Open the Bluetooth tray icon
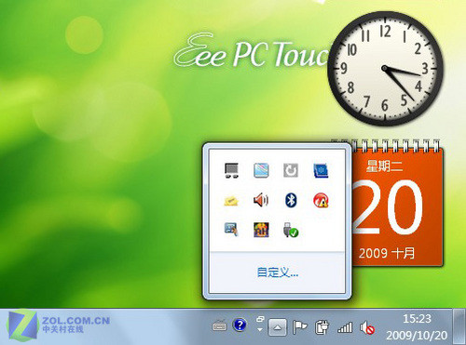 click(x=291, y=200)
